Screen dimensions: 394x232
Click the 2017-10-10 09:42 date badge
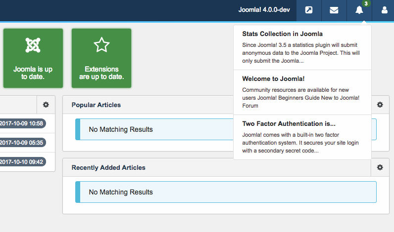click(22, 162)
